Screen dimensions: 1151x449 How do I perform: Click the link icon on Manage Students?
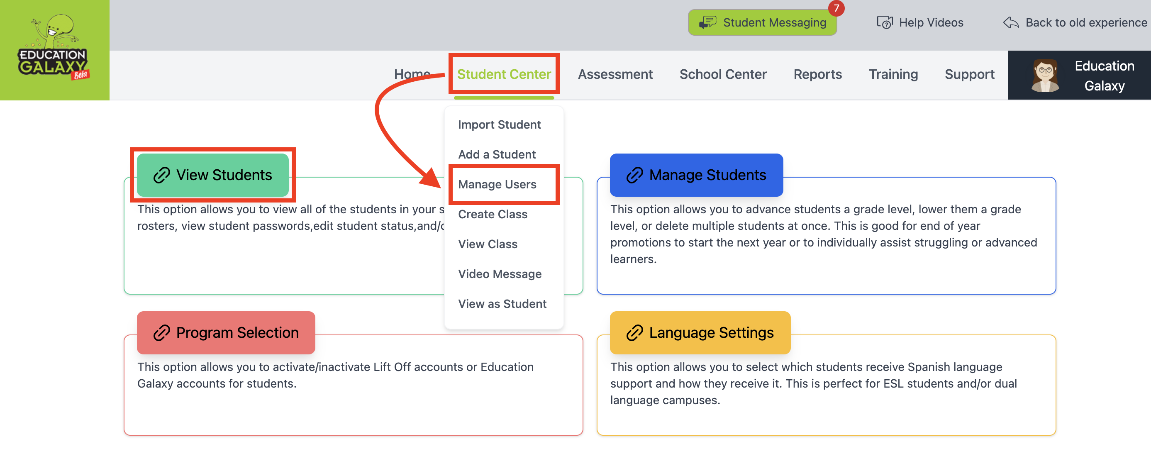[x=634, y=175]
